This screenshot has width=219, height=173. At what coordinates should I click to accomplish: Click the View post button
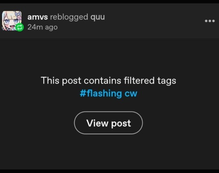point(108,123)
